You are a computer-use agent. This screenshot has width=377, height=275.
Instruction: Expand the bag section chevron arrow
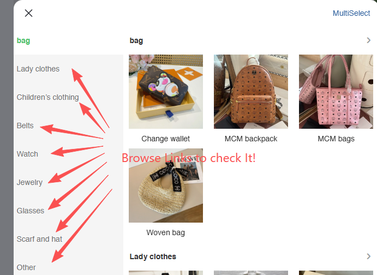click(369, 40)
